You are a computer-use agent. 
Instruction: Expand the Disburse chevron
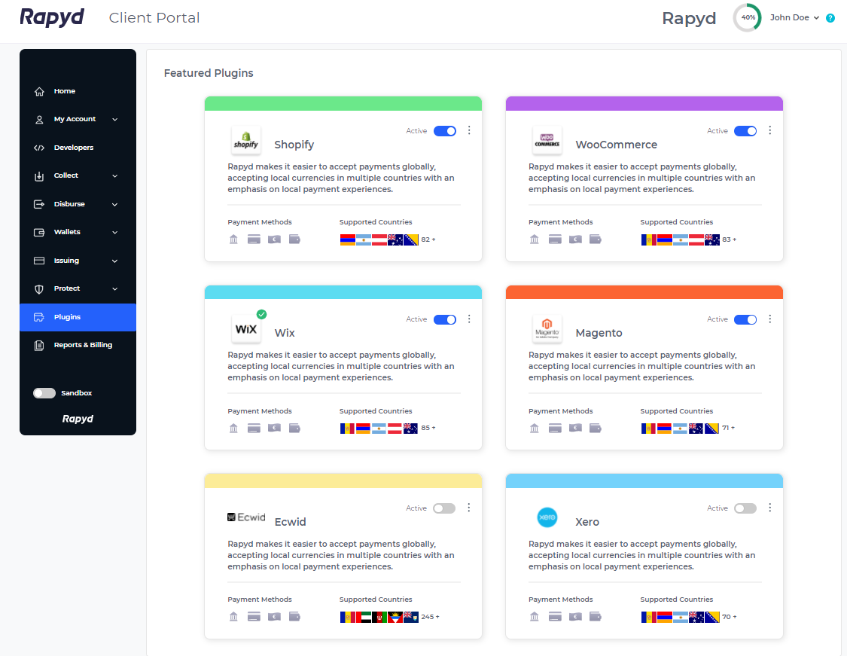click(115, 204)
